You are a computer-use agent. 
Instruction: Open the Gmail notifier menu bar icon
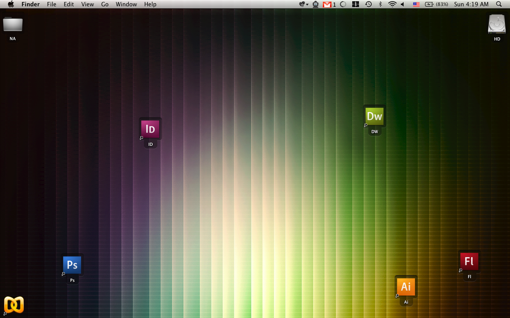click(x=327, y=4)
